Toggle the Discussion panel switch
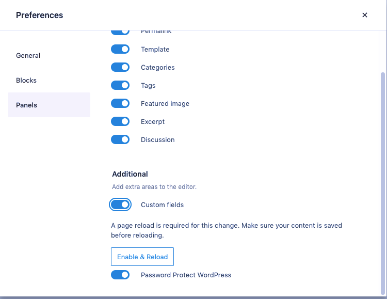 coord(120,139)
